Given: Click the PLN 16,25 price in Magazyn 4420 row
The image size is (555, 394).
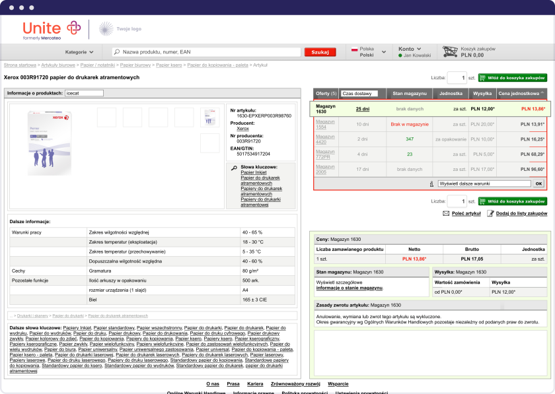Looking at the screenshot, I should [x=533, y=139].
